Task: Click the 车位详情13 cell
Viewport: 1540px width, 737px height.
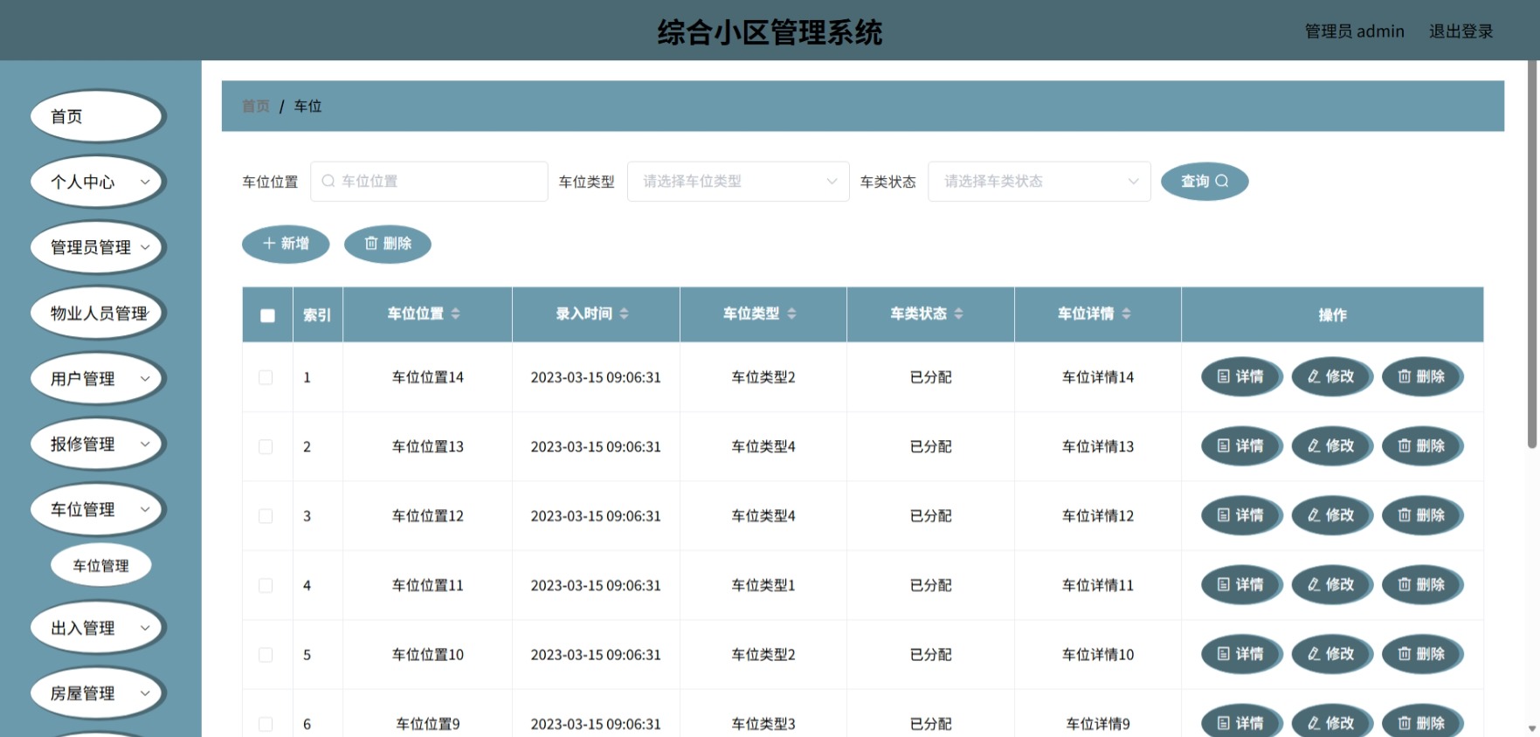Action: point(1098,446)
